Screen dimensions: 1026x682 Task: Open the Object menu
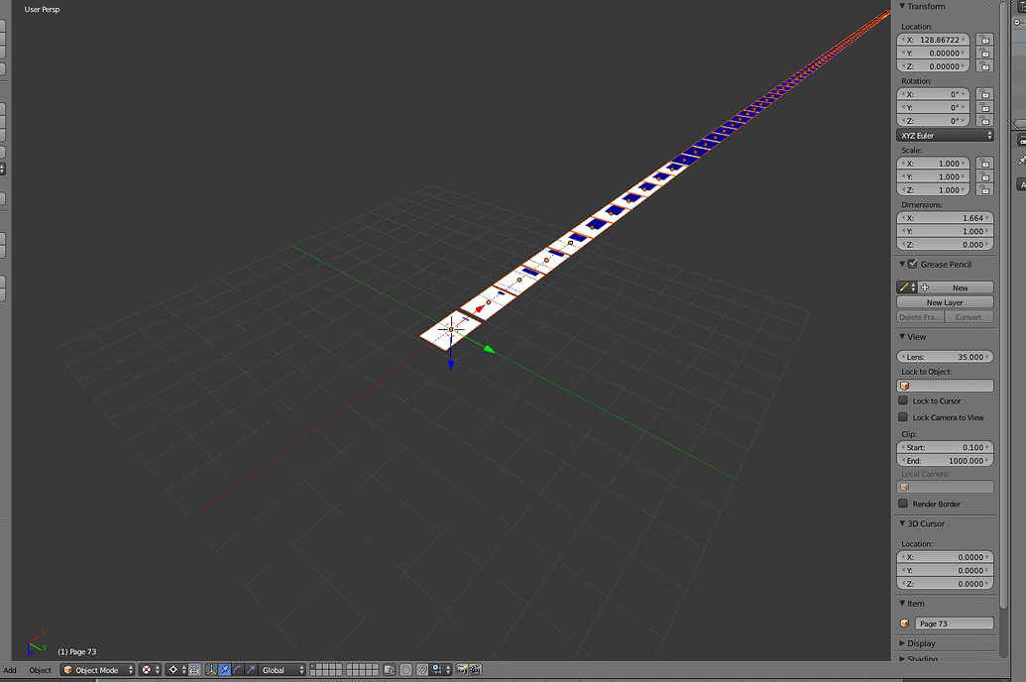click(40, 670)
